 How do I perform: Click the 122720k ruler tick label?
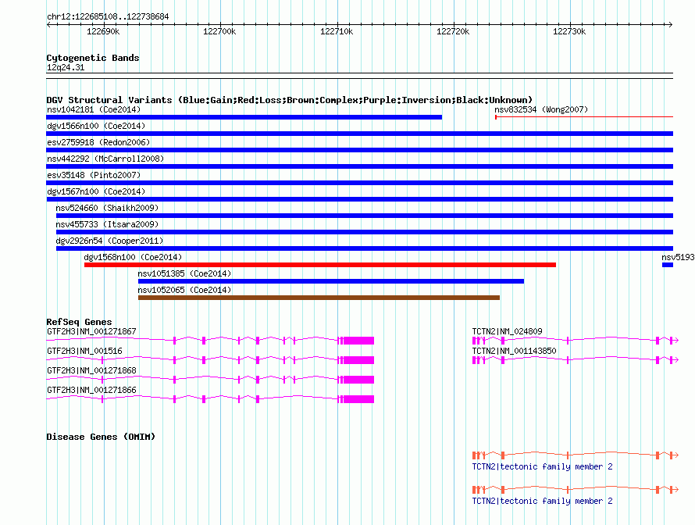pyautogui.click(x=453, y=31)
